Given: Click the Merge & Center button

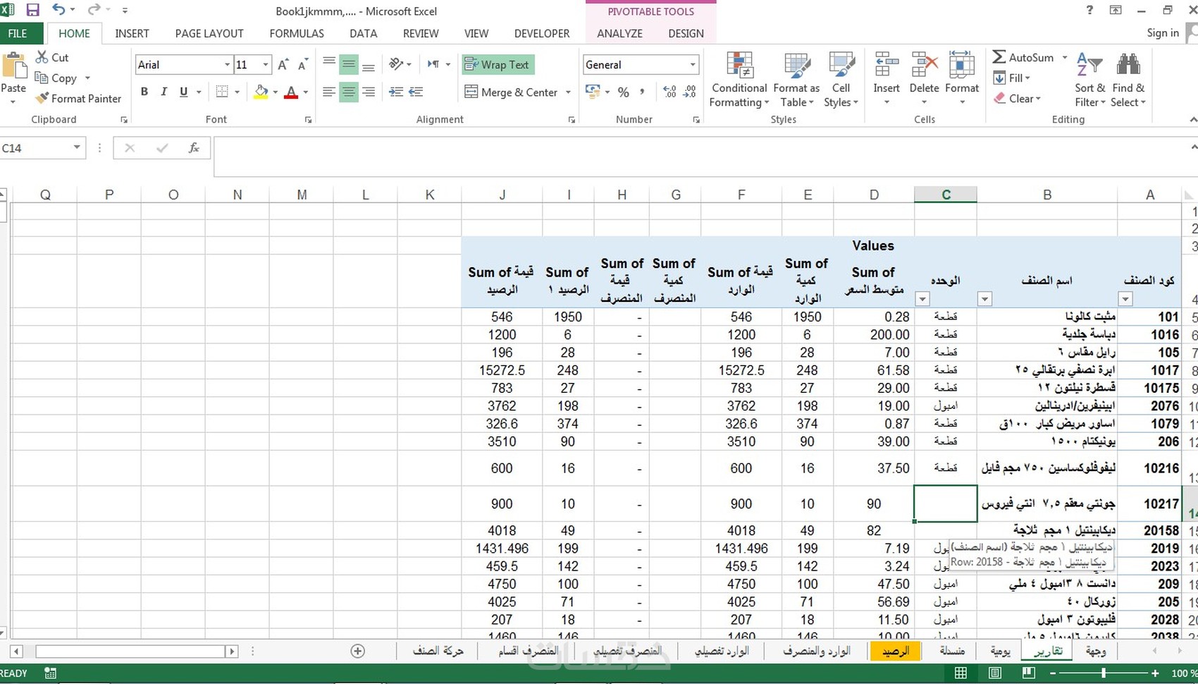Looking at the screenshot, I should (x=512, y=92).
